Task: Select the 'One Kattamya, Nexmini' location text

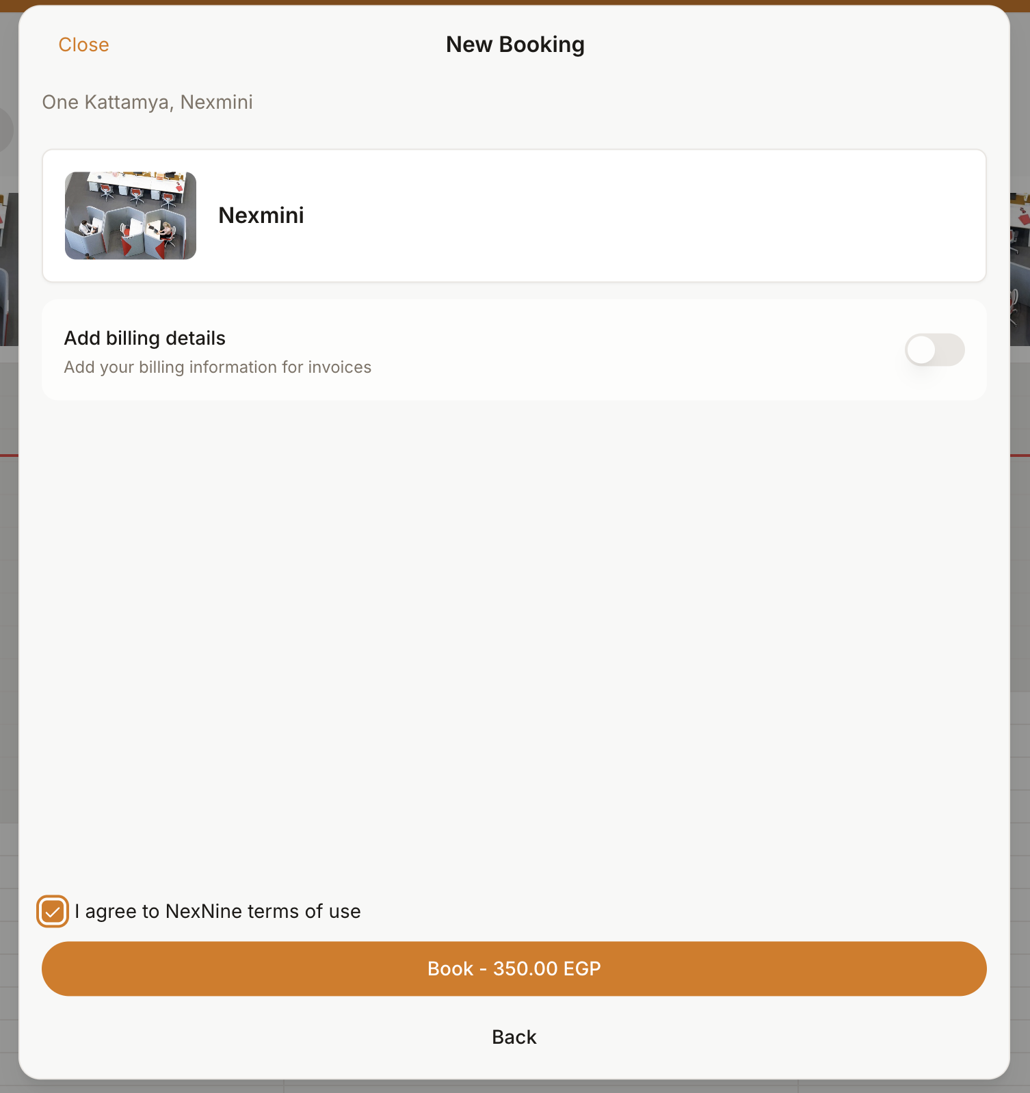Action: (x=148, y=102)
